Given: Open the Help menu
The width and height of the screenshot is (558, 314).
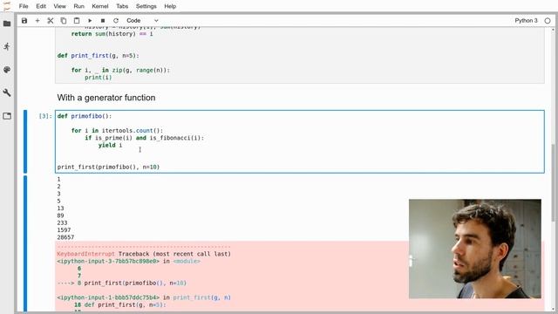Looking at the screenshot, I should point(170,6).
